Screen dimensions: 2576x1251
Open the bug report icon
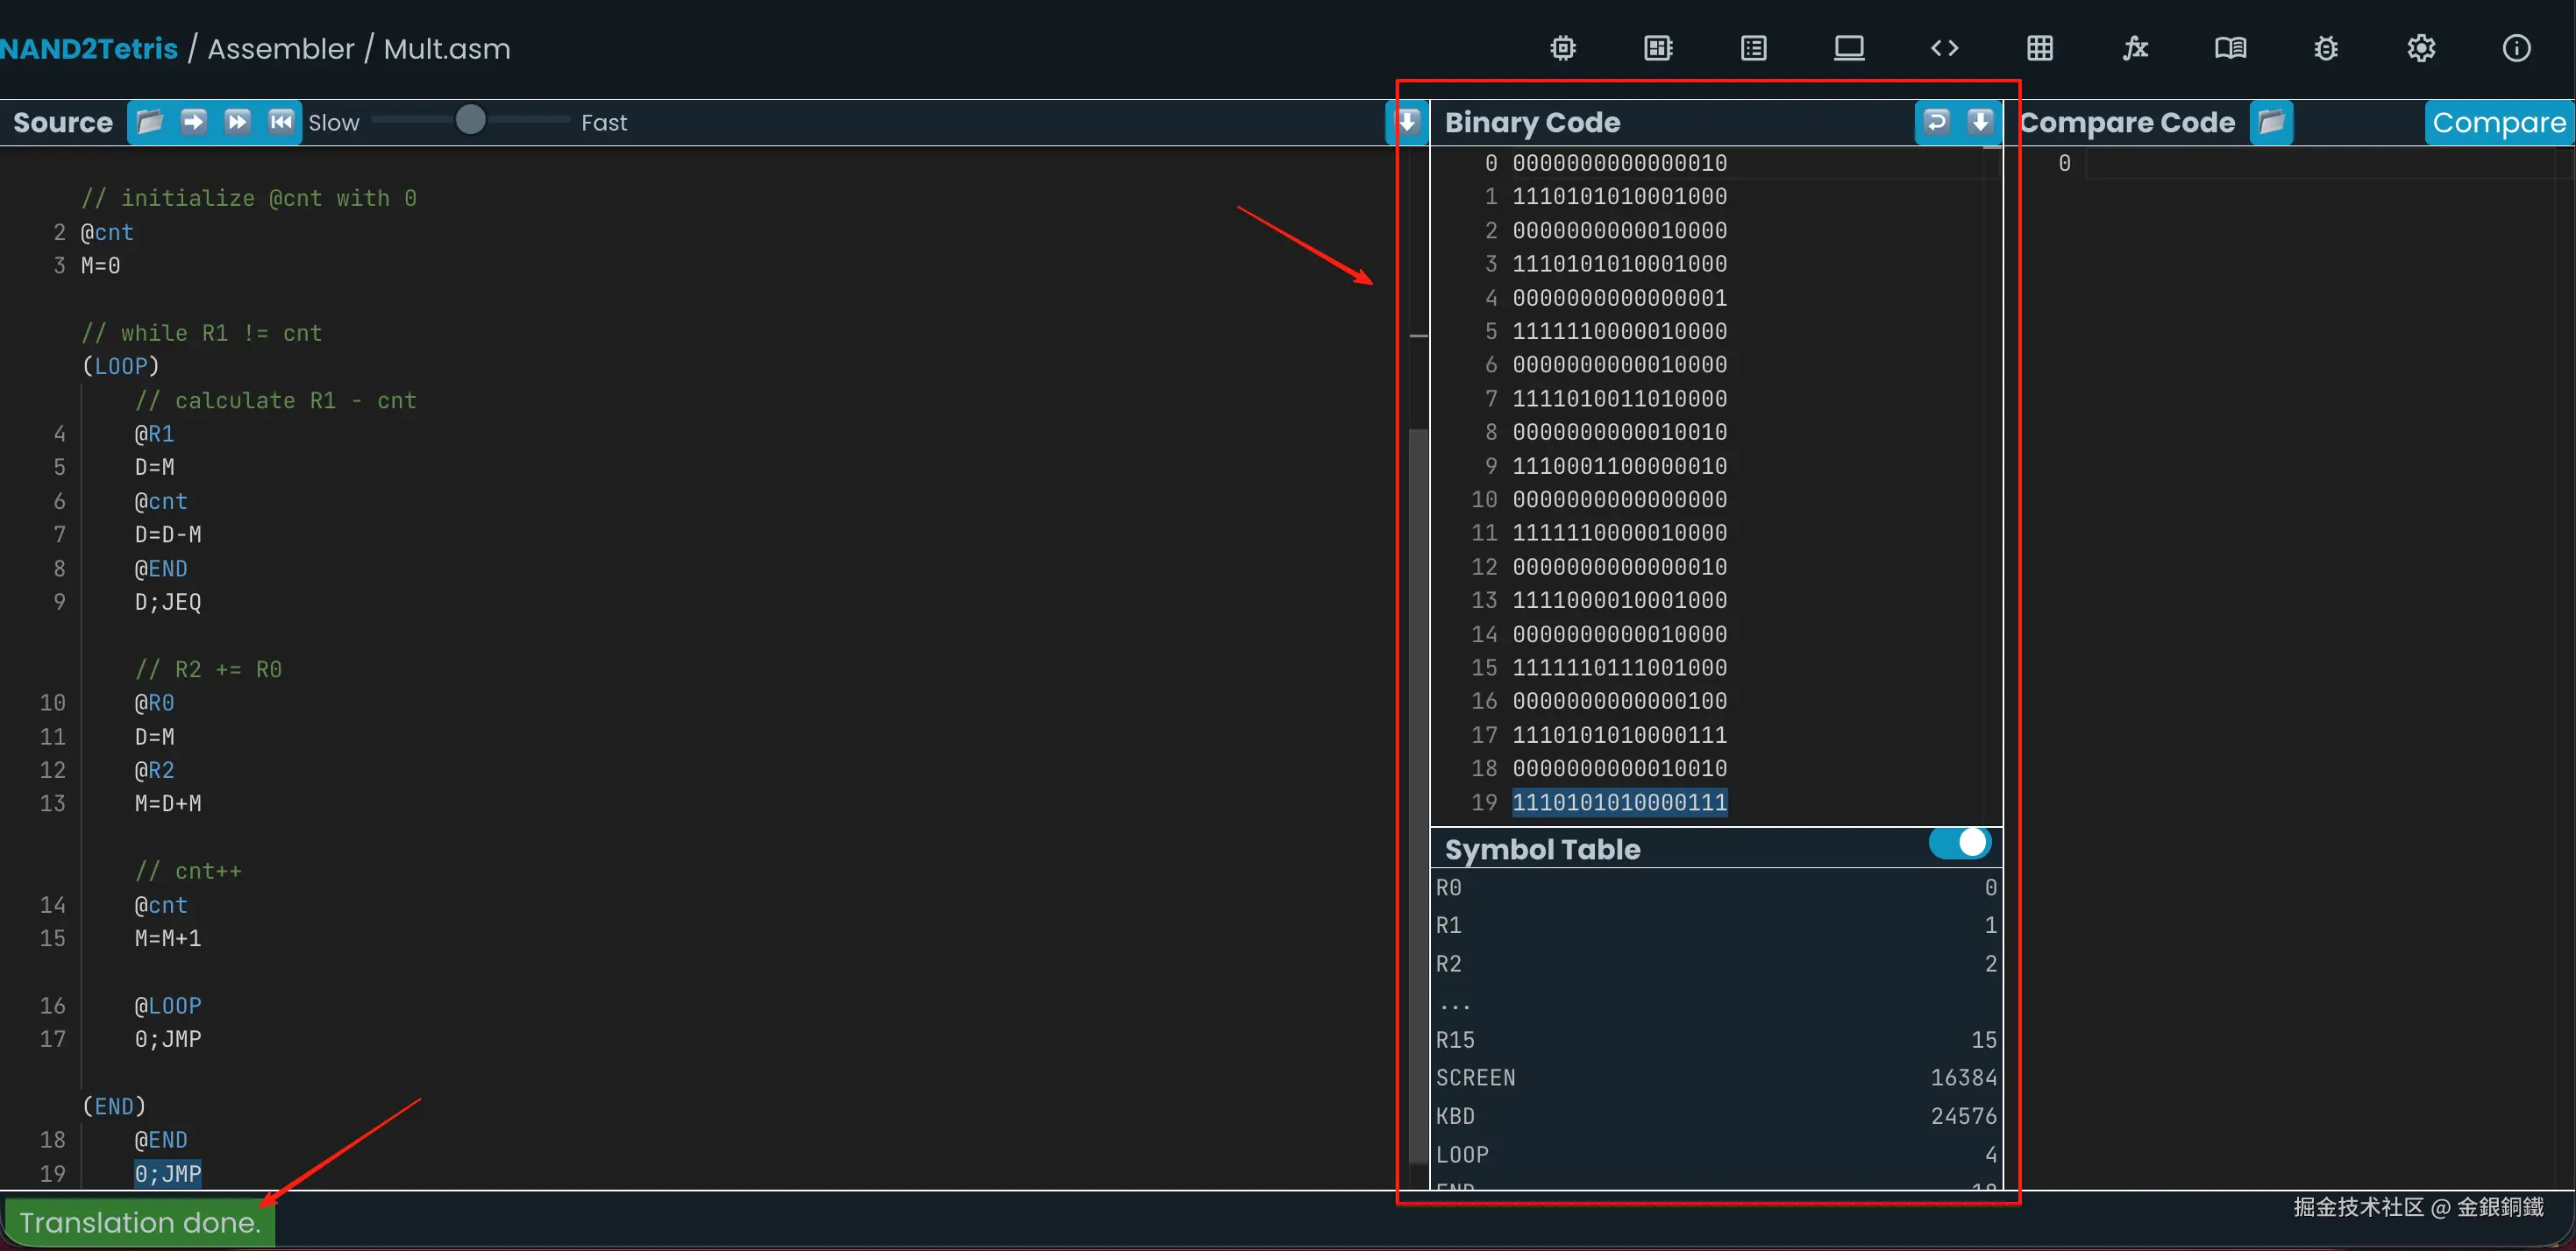coord(2326,48)
